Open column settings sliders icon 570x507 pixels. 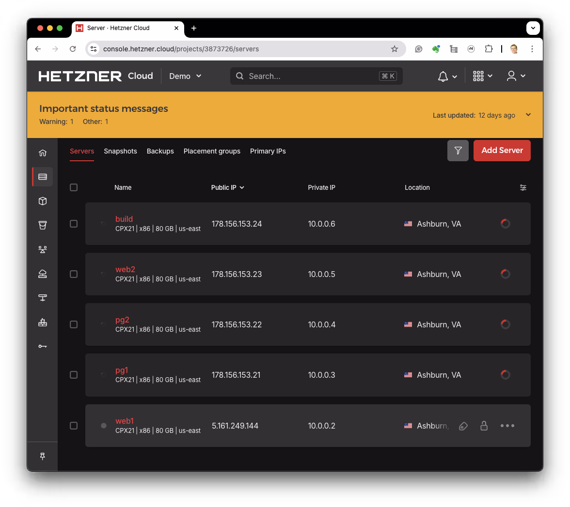click(523, 187)
